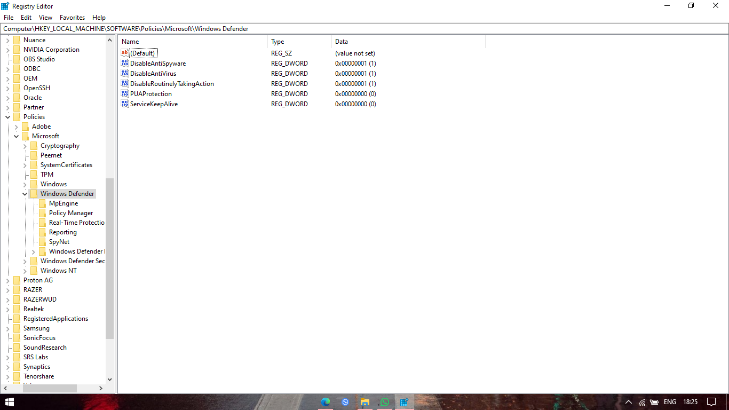Screen dimensions: 729x410
Task: Open the 18:25 taskbar clock
Action: [x=690, y=402]
